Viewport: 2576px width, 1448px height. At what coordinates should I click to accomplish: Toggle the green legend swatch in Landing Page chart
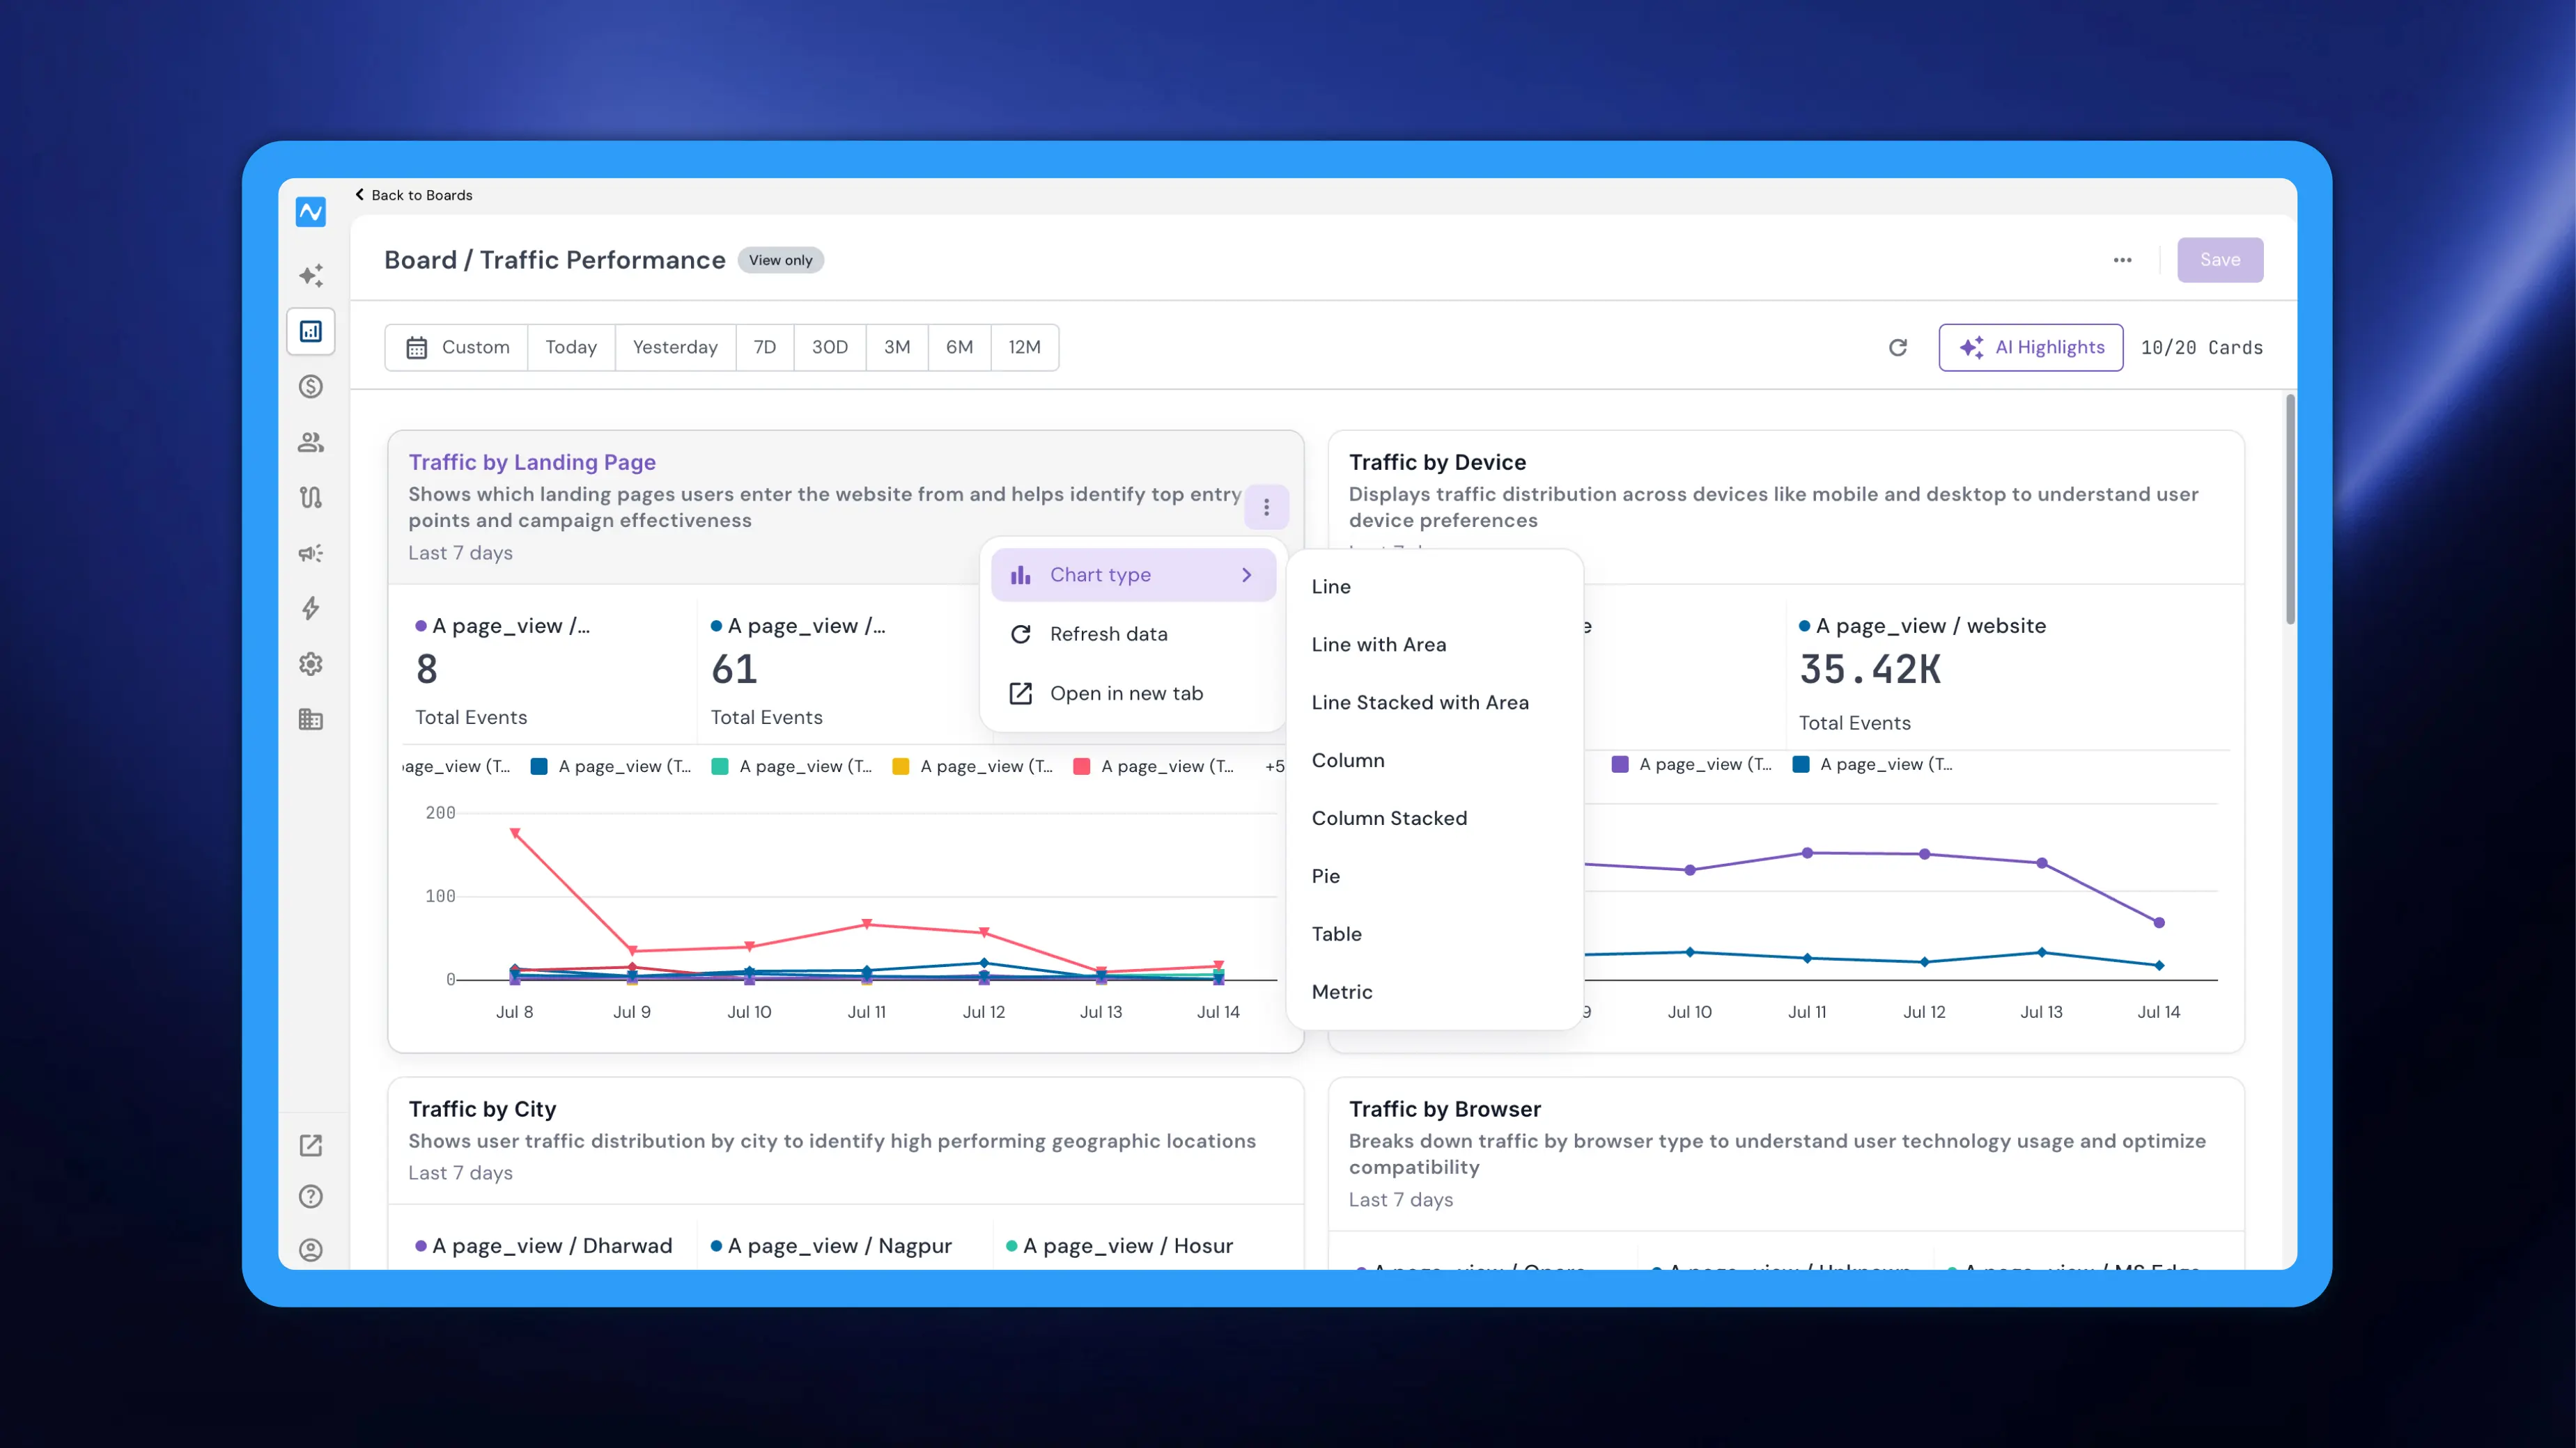click(720, 766)
